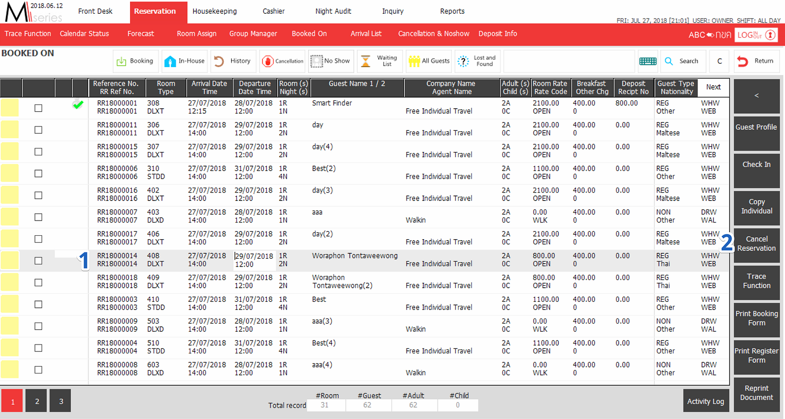Click Trace Function side button
The height and width of the screenshot is (419, 785).
pyautogui.click(x=757, y=282)
